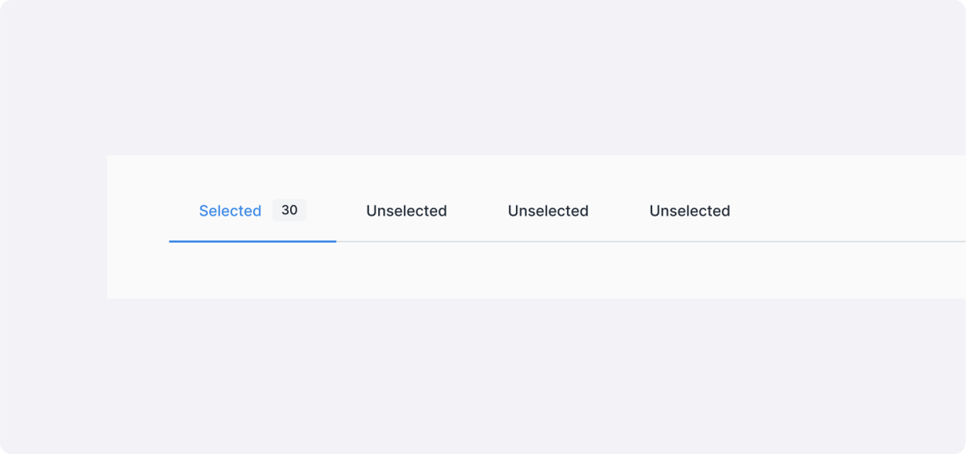This screenshot has height=454, width=966.
Task: Click the gray divider line under the tabs
Action: (x=615, y=242)
